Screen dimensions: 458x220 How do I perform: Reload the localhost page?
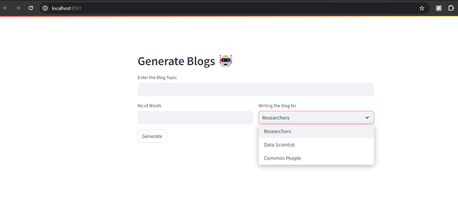31,8
